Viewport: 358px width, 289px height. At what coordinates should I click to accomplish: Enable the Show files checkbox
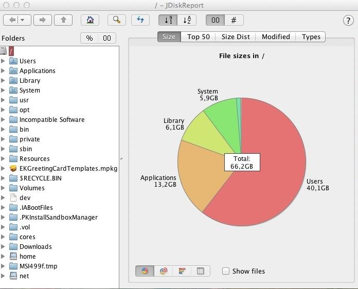click(226, 271)
